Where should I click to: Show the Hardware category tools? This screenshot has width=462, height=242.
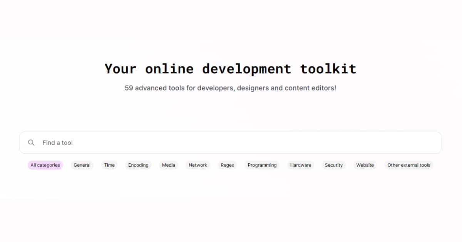tap(301, 165)
